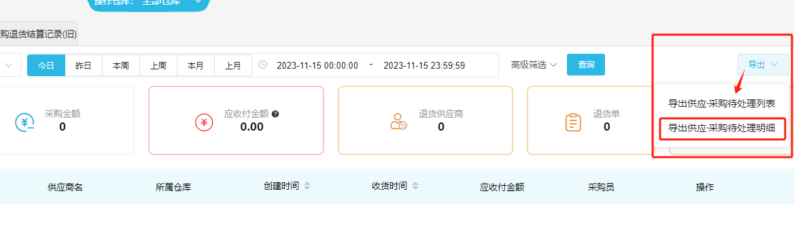Select the 上月 date range
The height and width of the screenshot is (251, 794).
[x=233, y=65]
